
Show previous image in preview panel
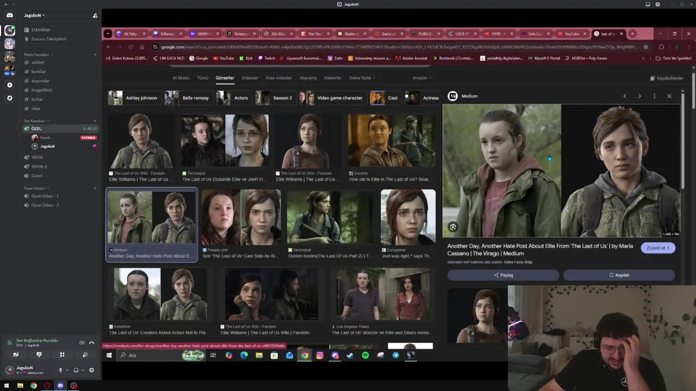click(625, 96)
